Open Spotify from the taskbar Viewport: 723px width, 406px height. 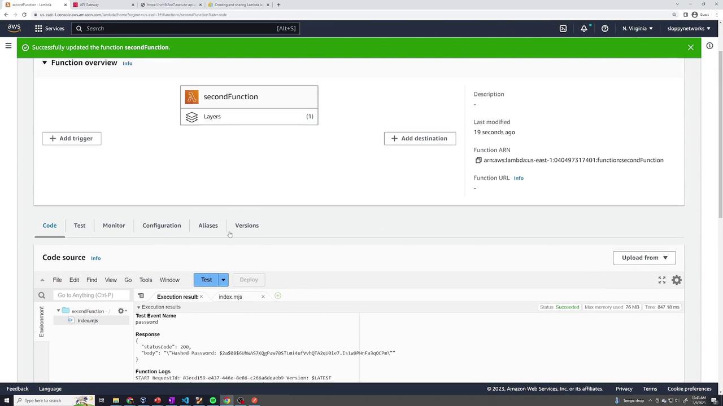point(213,400)
